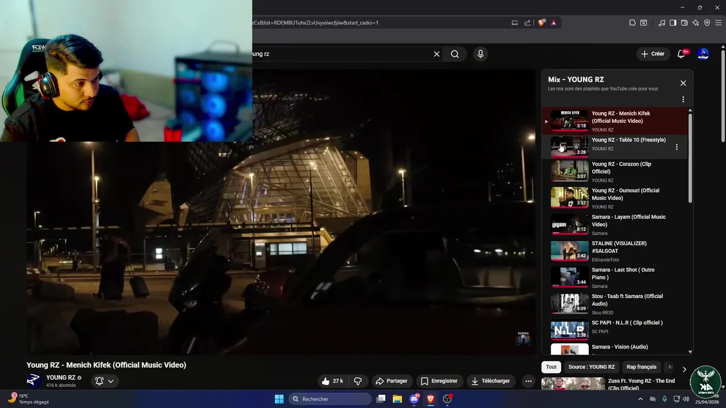Play Young RZ - Menich Kifek from mix

point(615,121)
